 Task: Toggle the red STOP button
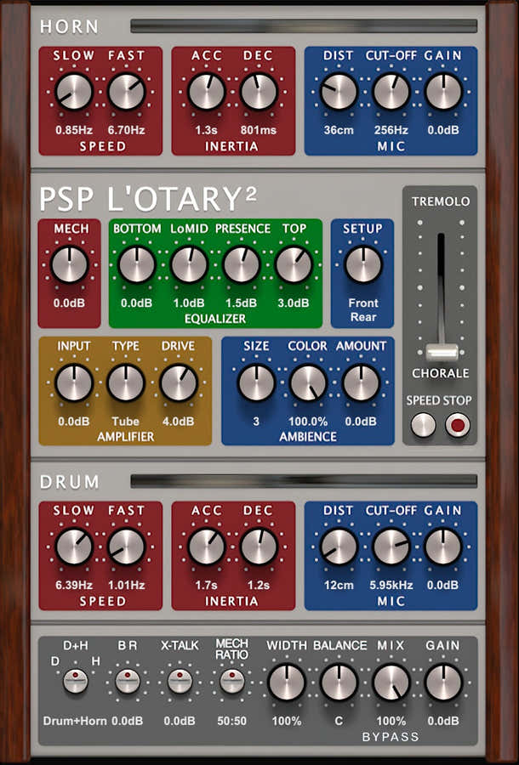pyautogui.click(x=458, y=425)
